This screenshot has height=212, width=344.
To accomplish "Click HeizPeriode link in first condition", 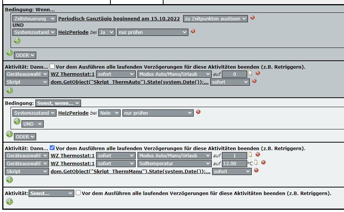I will click(x=73, y=32).
